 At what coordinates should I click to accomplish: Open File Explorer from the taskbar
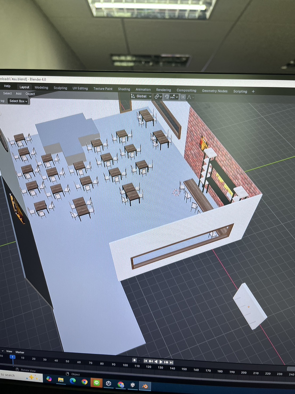(61, 380)
